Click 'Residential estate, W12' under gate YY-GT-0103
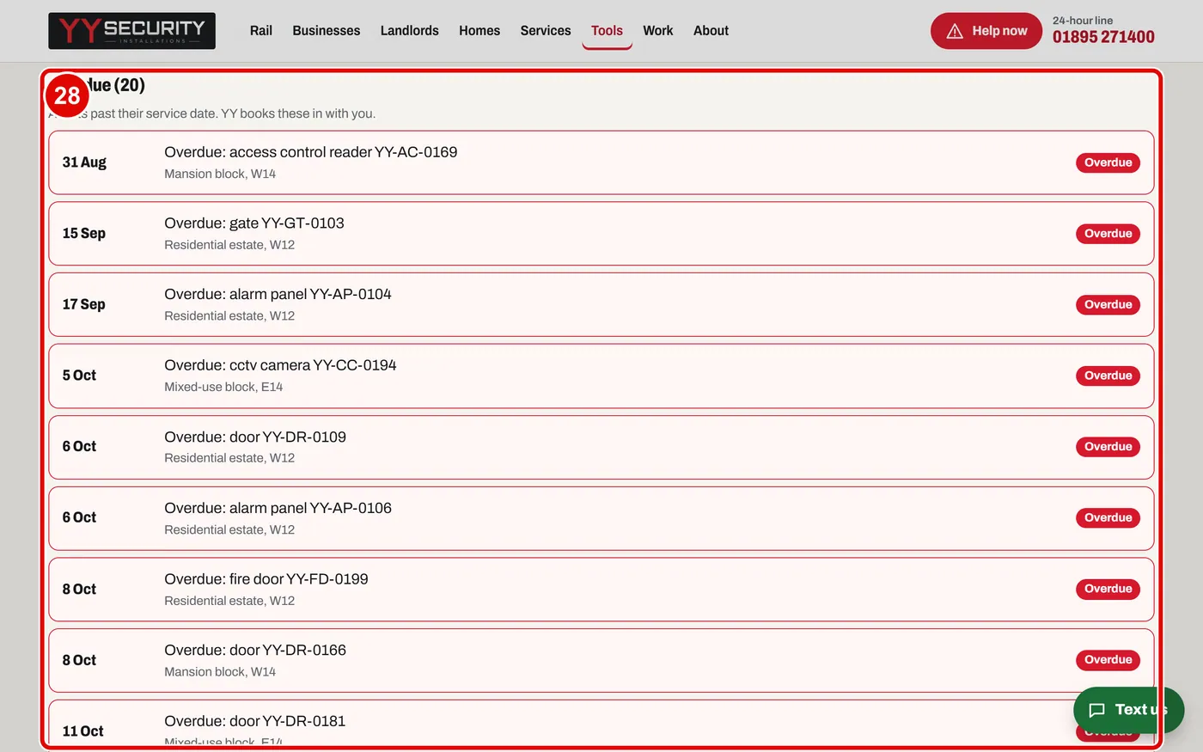This screenshot has width=1203, height=752. pos(229,245)
